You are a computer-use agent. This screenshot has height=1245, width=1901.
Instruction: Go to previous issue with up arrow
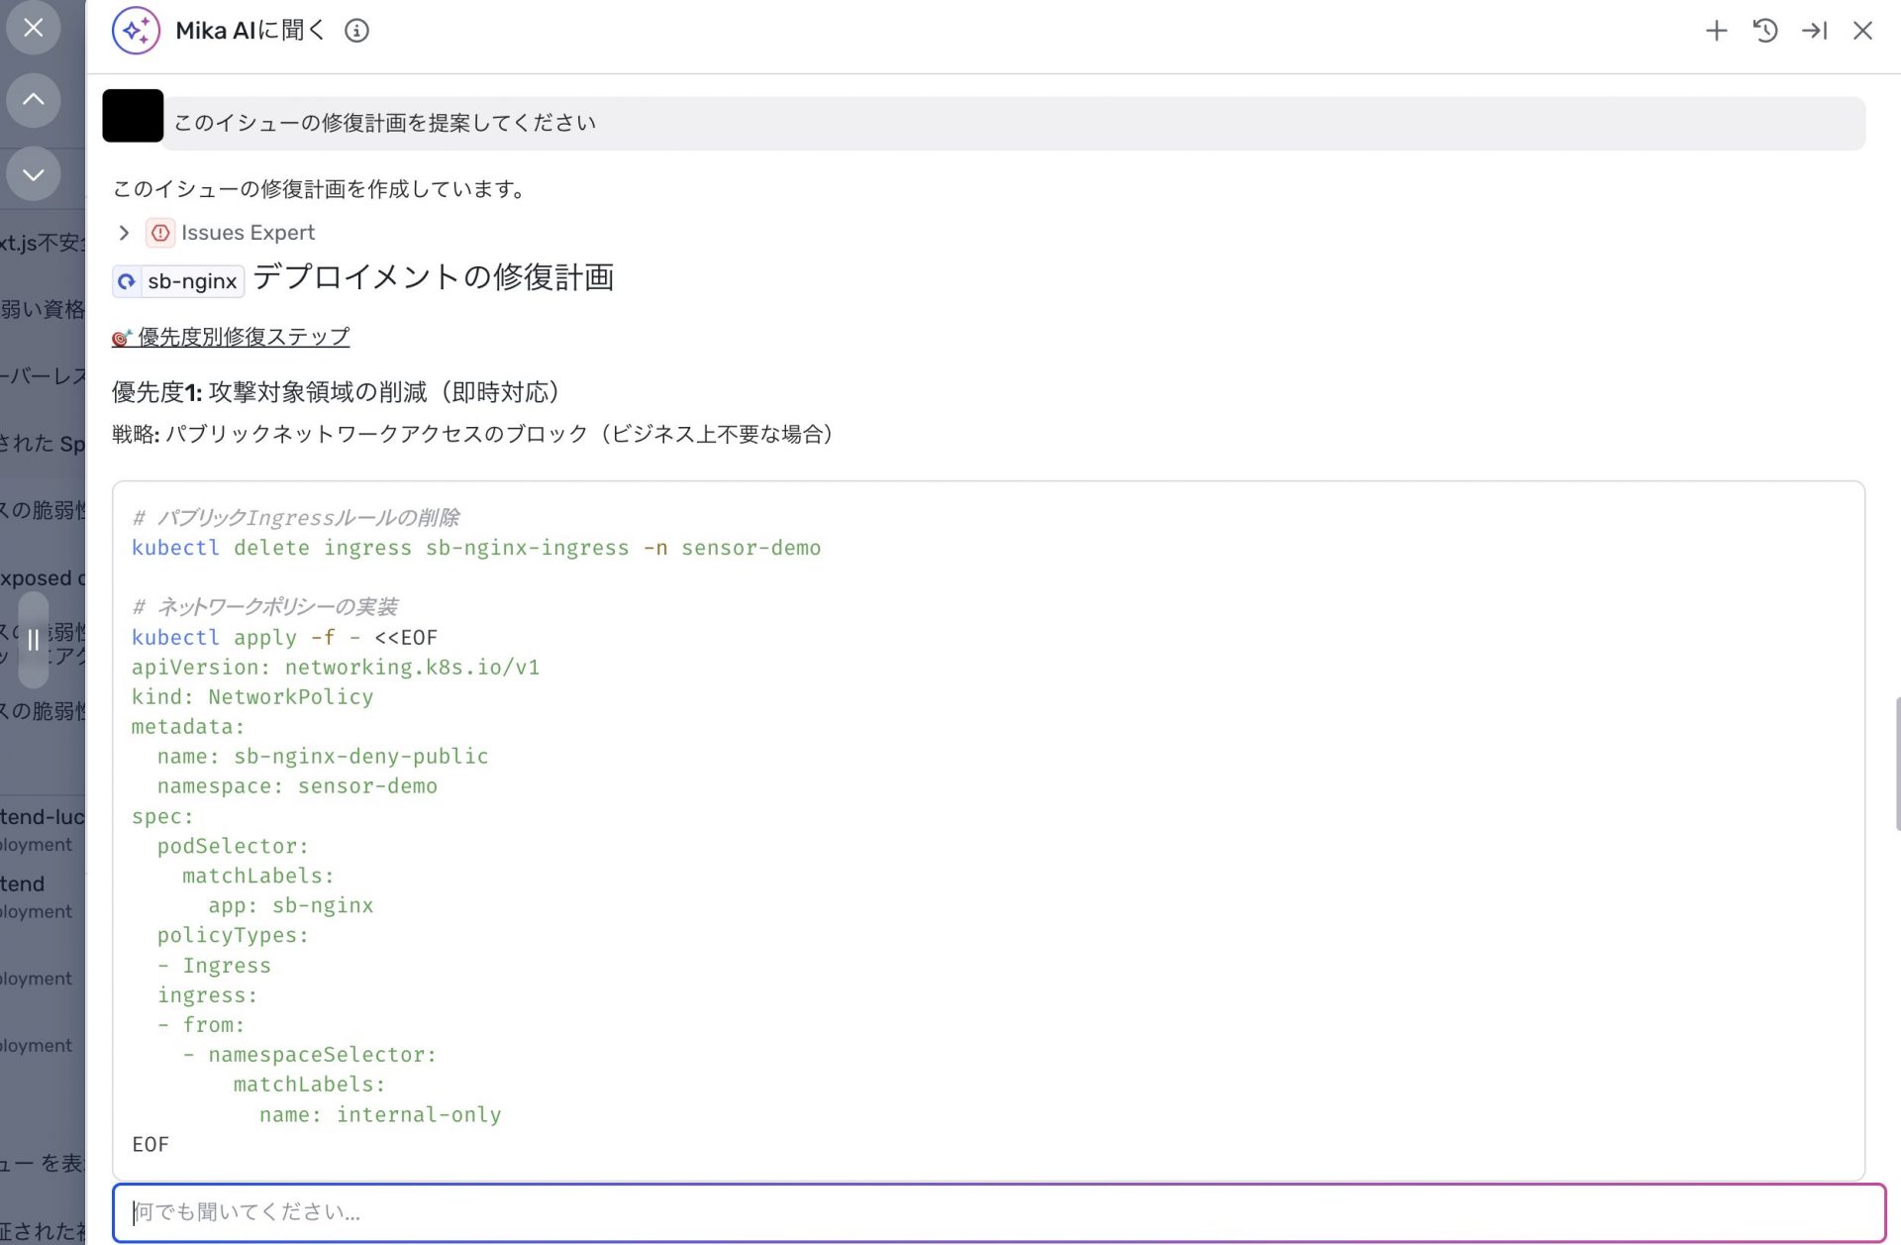(33, 100)
